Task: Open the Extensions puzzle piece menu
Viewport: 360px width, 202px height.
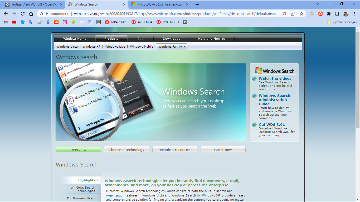Action: 329,14
